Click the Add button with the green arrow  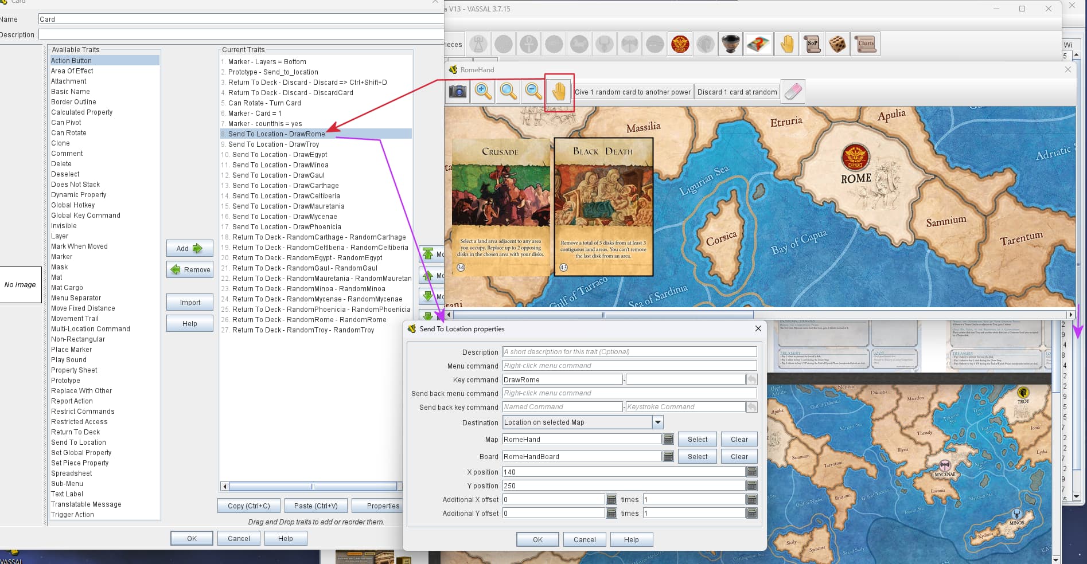[190, 248]
